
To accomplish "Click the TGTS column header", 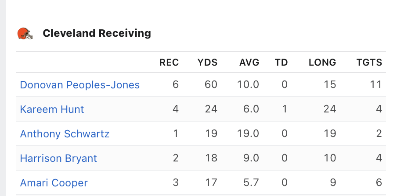I will (x=369, y=62).
